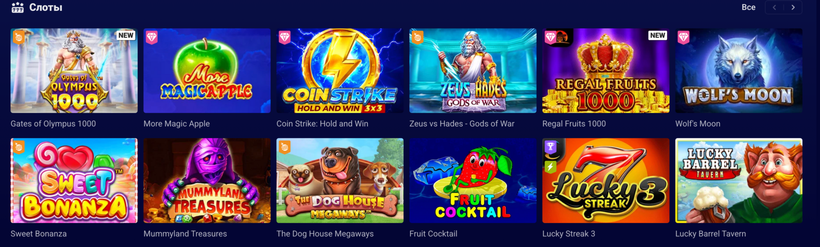Click the slots 777 icon beside Слоты
The height and width of the screenshot is (247, 820).
click(x=17, y=8)
